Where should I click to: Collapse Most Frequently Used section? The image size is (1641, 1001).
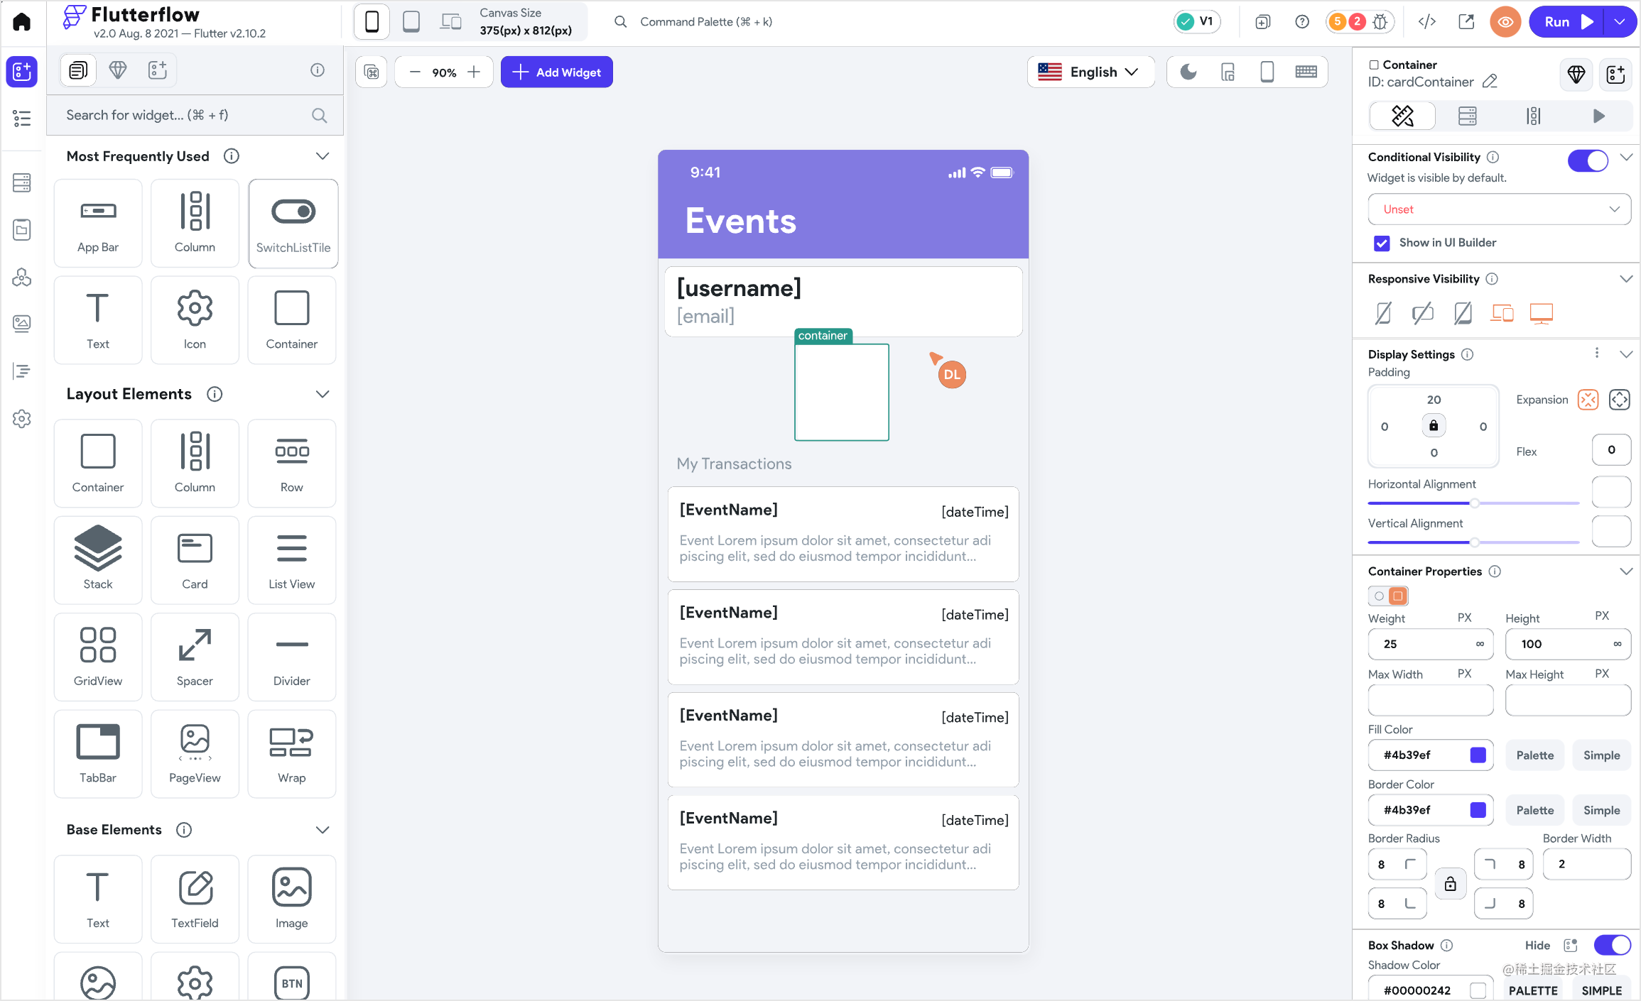[322, 156]
